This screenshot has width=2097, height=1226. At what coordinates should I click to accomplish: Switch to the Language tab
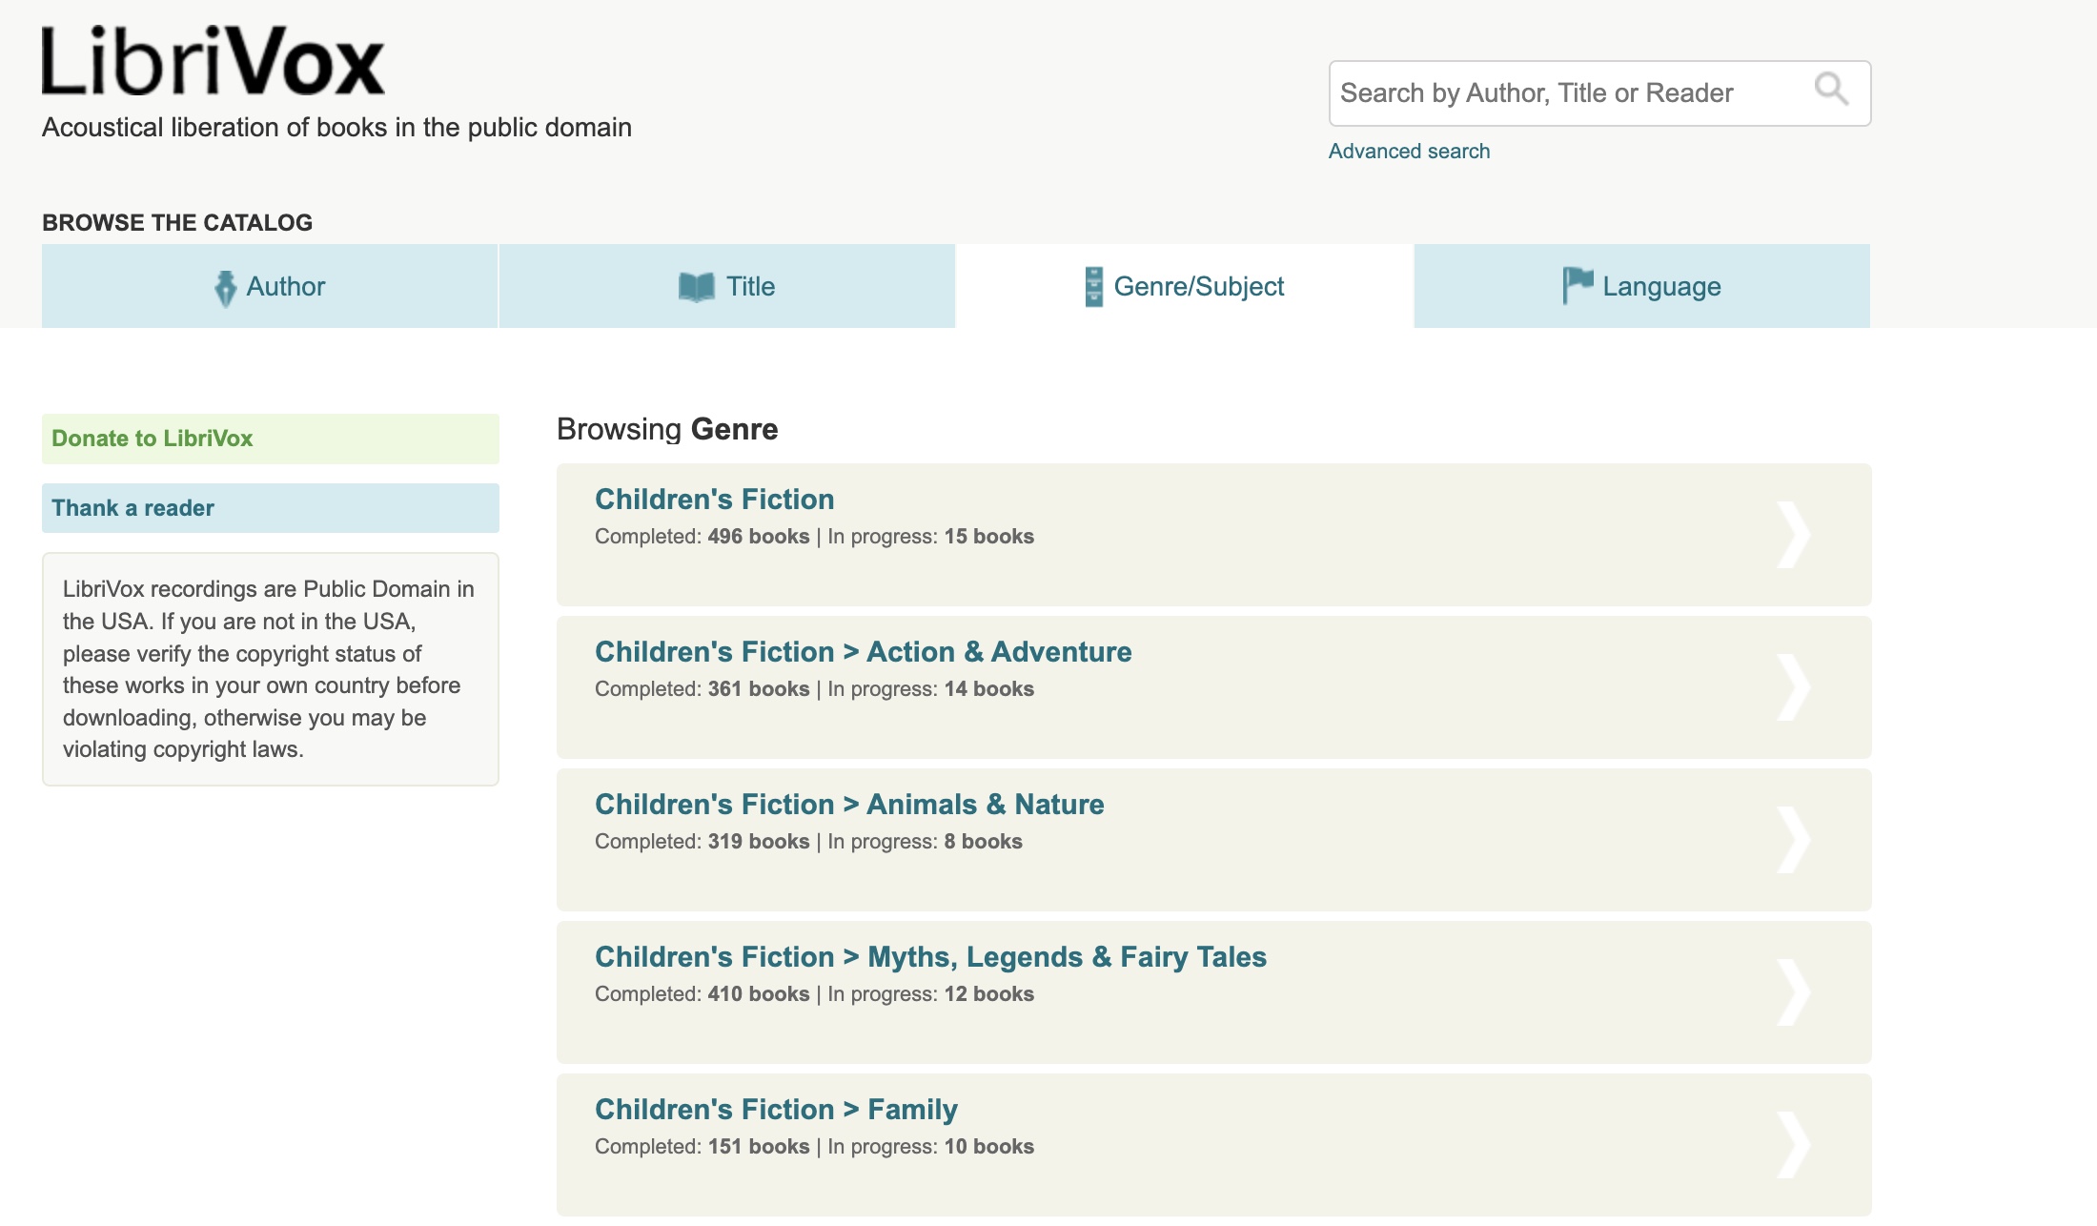(1641, 286)
